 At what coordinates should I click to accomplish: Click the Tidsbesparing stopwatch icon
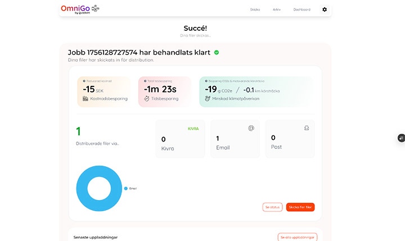coord(146,99)
